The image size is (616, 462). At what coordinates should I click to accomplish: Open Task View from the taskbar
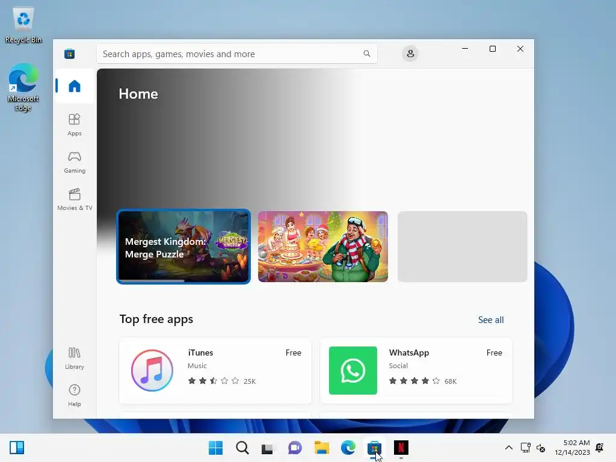coord(268,448)
